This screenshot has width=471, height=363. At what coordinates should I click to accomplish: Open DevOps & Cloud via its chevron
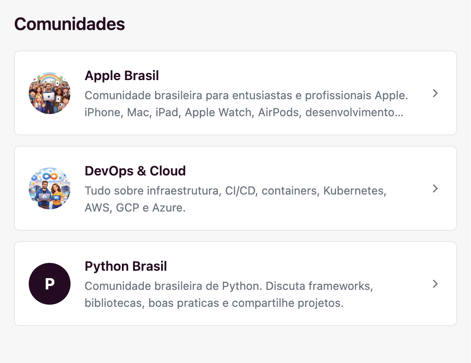coord(435,188)
